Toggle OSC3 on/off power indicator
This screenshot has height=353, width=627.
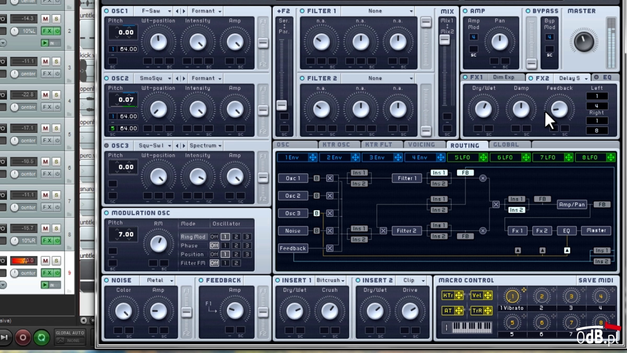[x=106, y=145]
